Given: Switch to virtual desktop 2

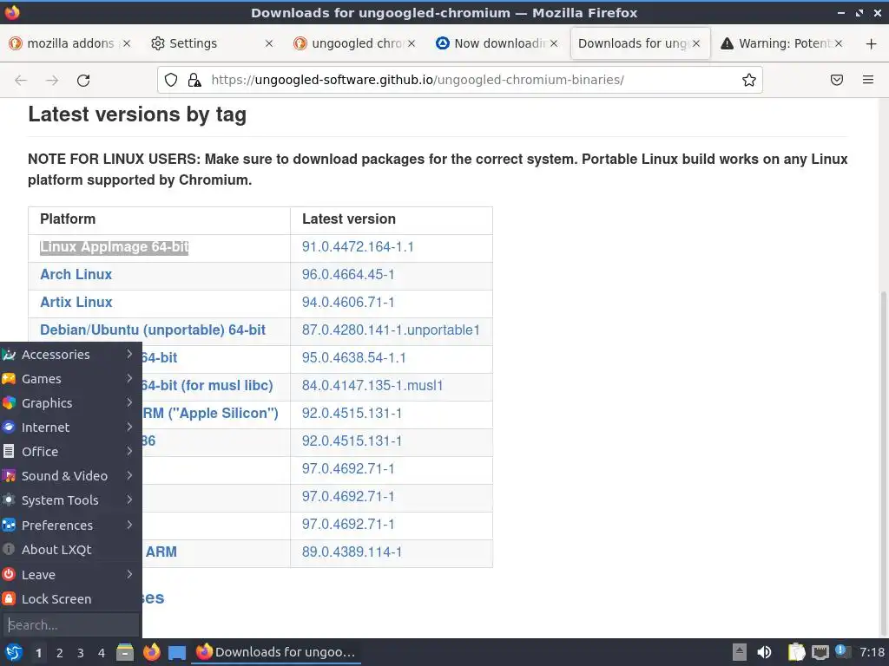Looking at the screenshot, I should click(60, 653).
